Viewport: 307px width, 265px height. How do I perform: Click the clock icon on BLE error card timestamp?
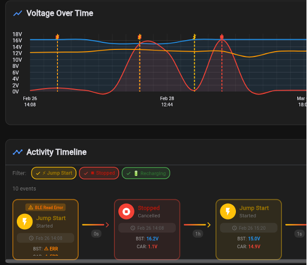coord(31,238)
